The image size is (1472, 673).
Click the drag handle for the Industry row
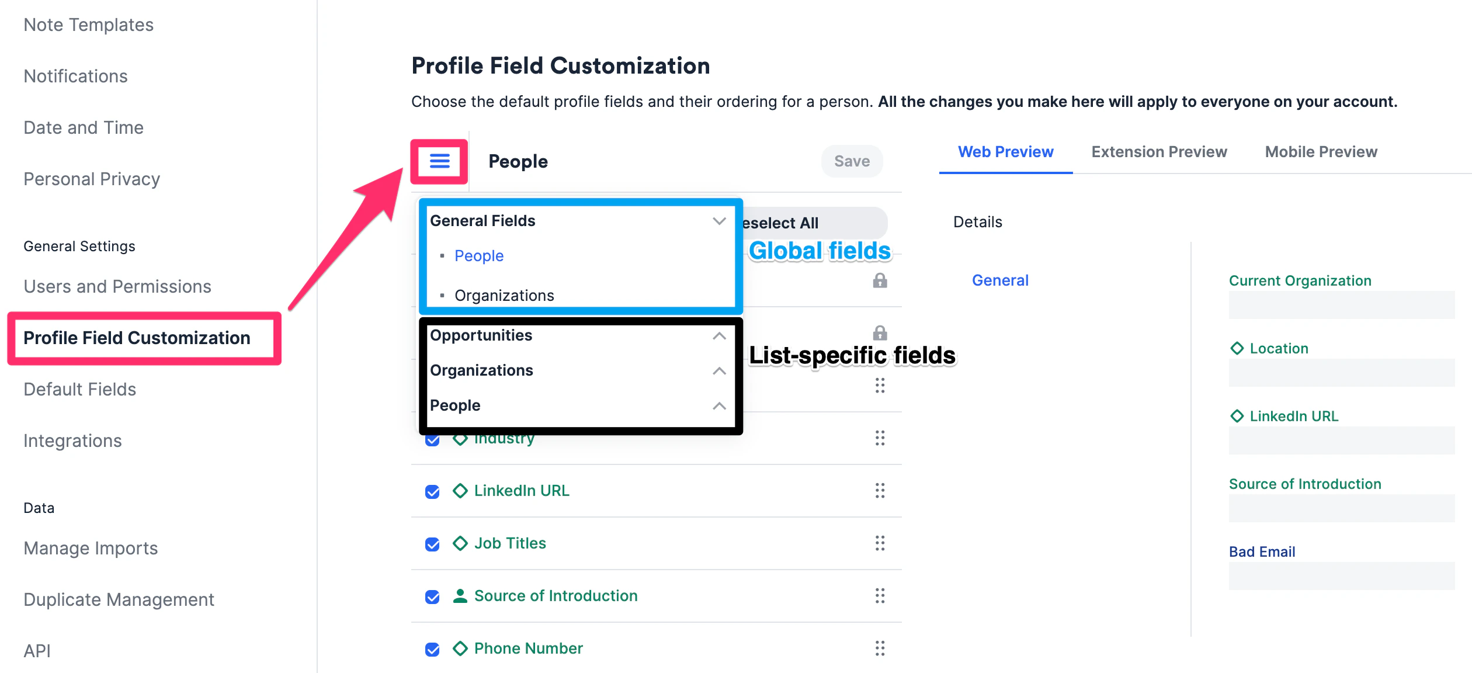click(x=880, y=438)
